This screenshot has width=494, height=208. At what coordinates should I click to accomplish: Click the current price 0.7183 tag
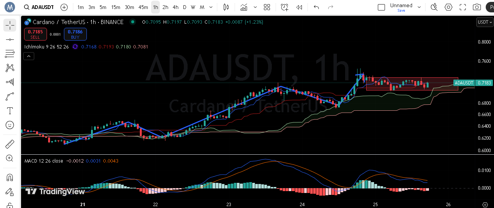484,83
